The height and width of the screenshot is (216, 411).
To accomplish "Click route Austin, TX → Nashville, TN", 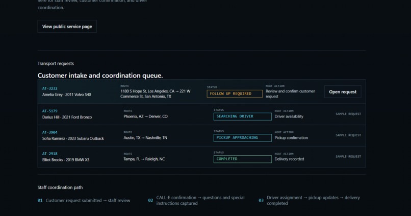I will (145, 137).
